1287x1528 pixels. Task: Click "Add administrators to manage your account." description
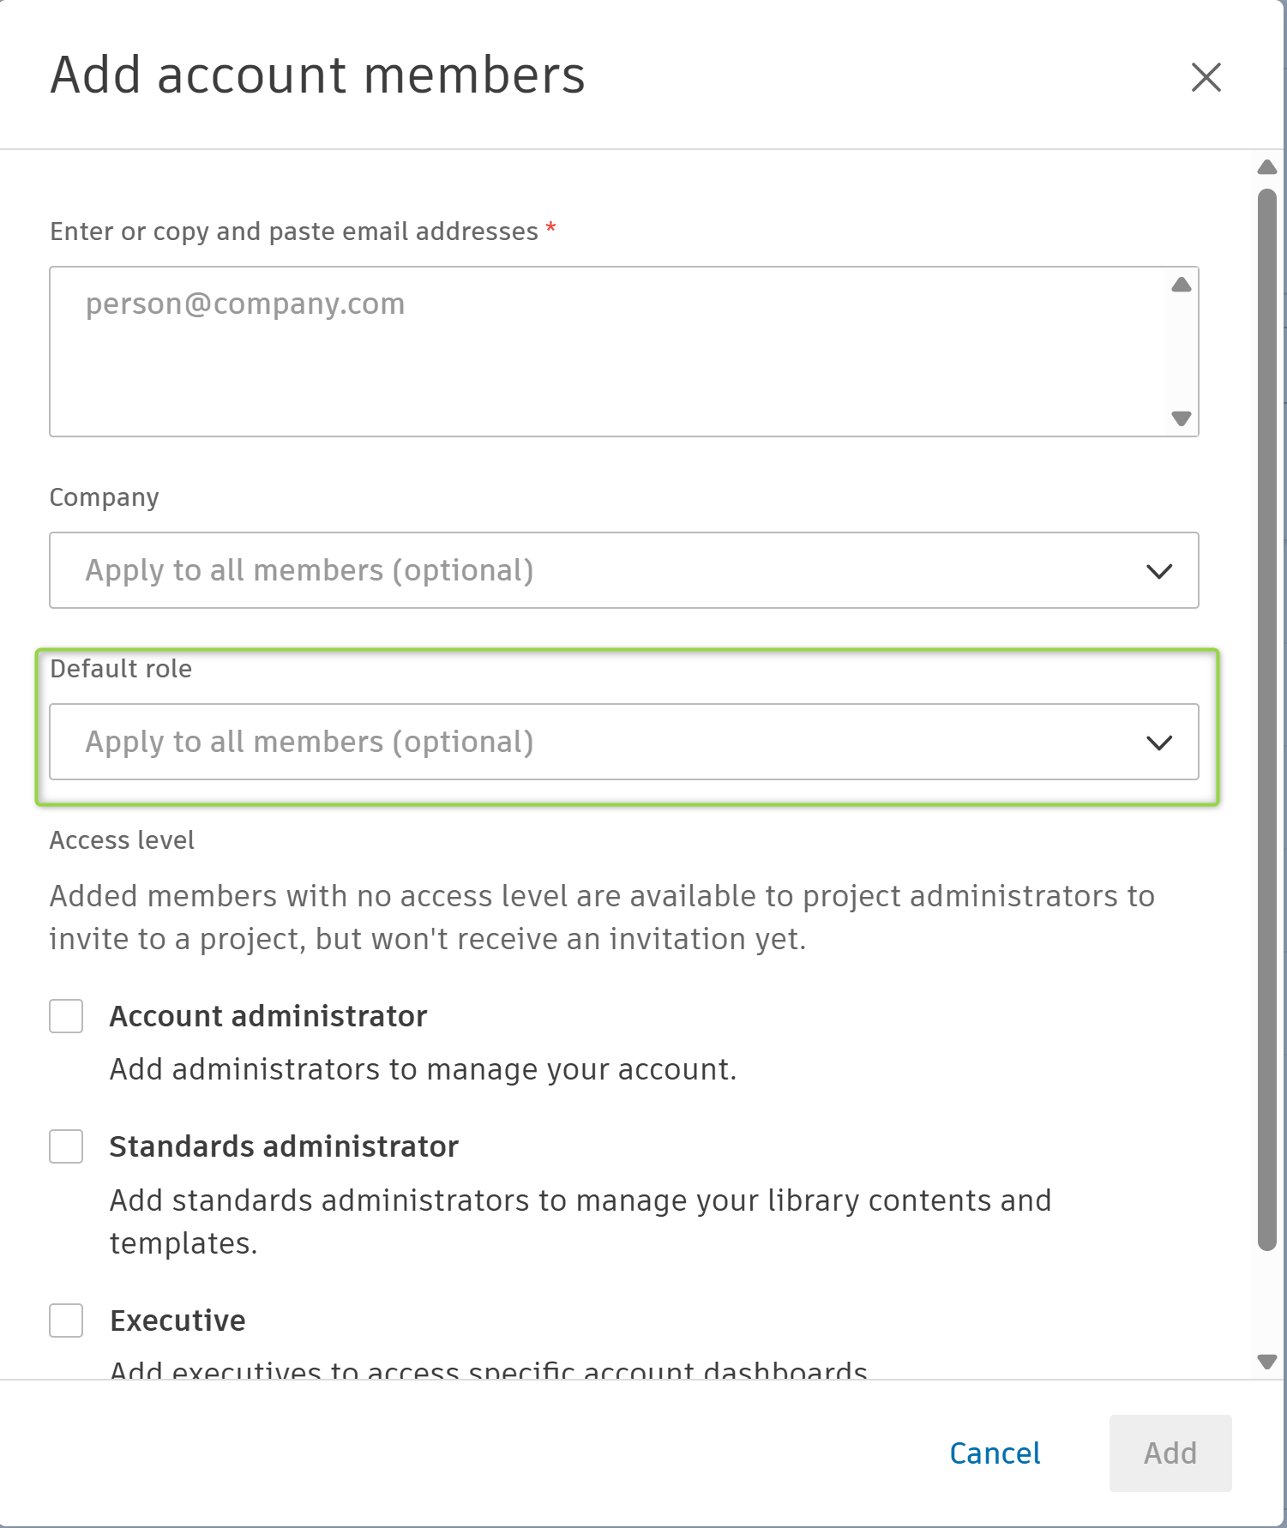424,1069
